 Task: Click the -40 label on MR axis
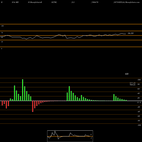[x=139, y=112]
